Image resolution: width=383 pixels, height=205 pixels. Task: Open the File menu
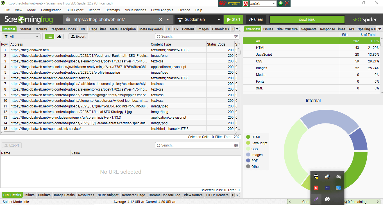click(x=7, y=10)
